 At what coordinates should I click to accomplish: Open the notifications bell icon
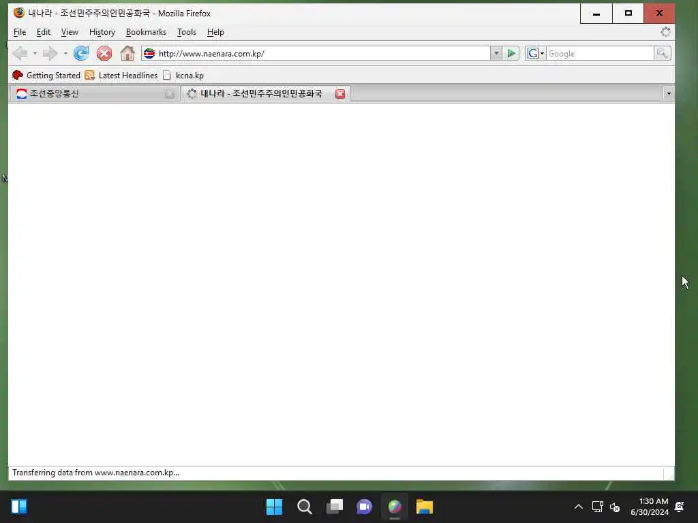[680, 507]
